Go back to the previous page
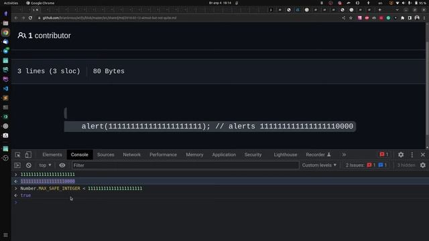Image resolution: width=429 pixels, height=241 pixels. click(x=16, y=18)
